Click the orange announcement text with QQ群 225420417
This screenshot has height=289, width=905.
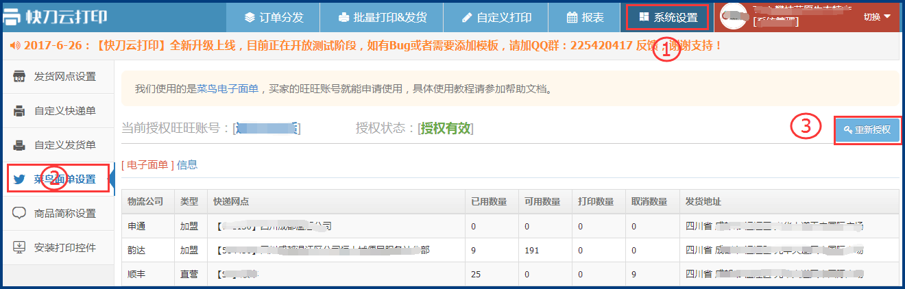372,47
